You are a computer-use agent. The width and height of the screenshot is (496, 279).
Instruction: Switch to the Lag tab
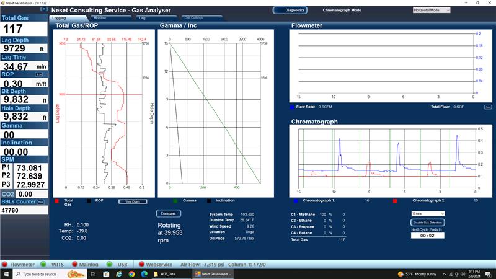point(142,18)
